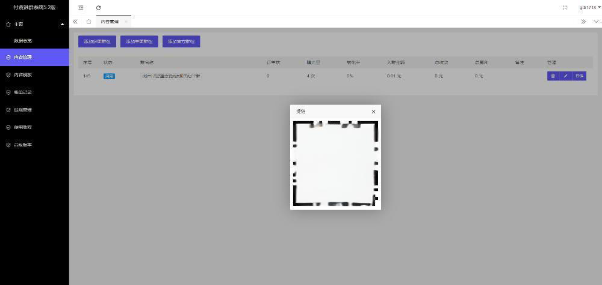
Task: Click the shield icon beside 使用教程
Action: coord(8,127)
